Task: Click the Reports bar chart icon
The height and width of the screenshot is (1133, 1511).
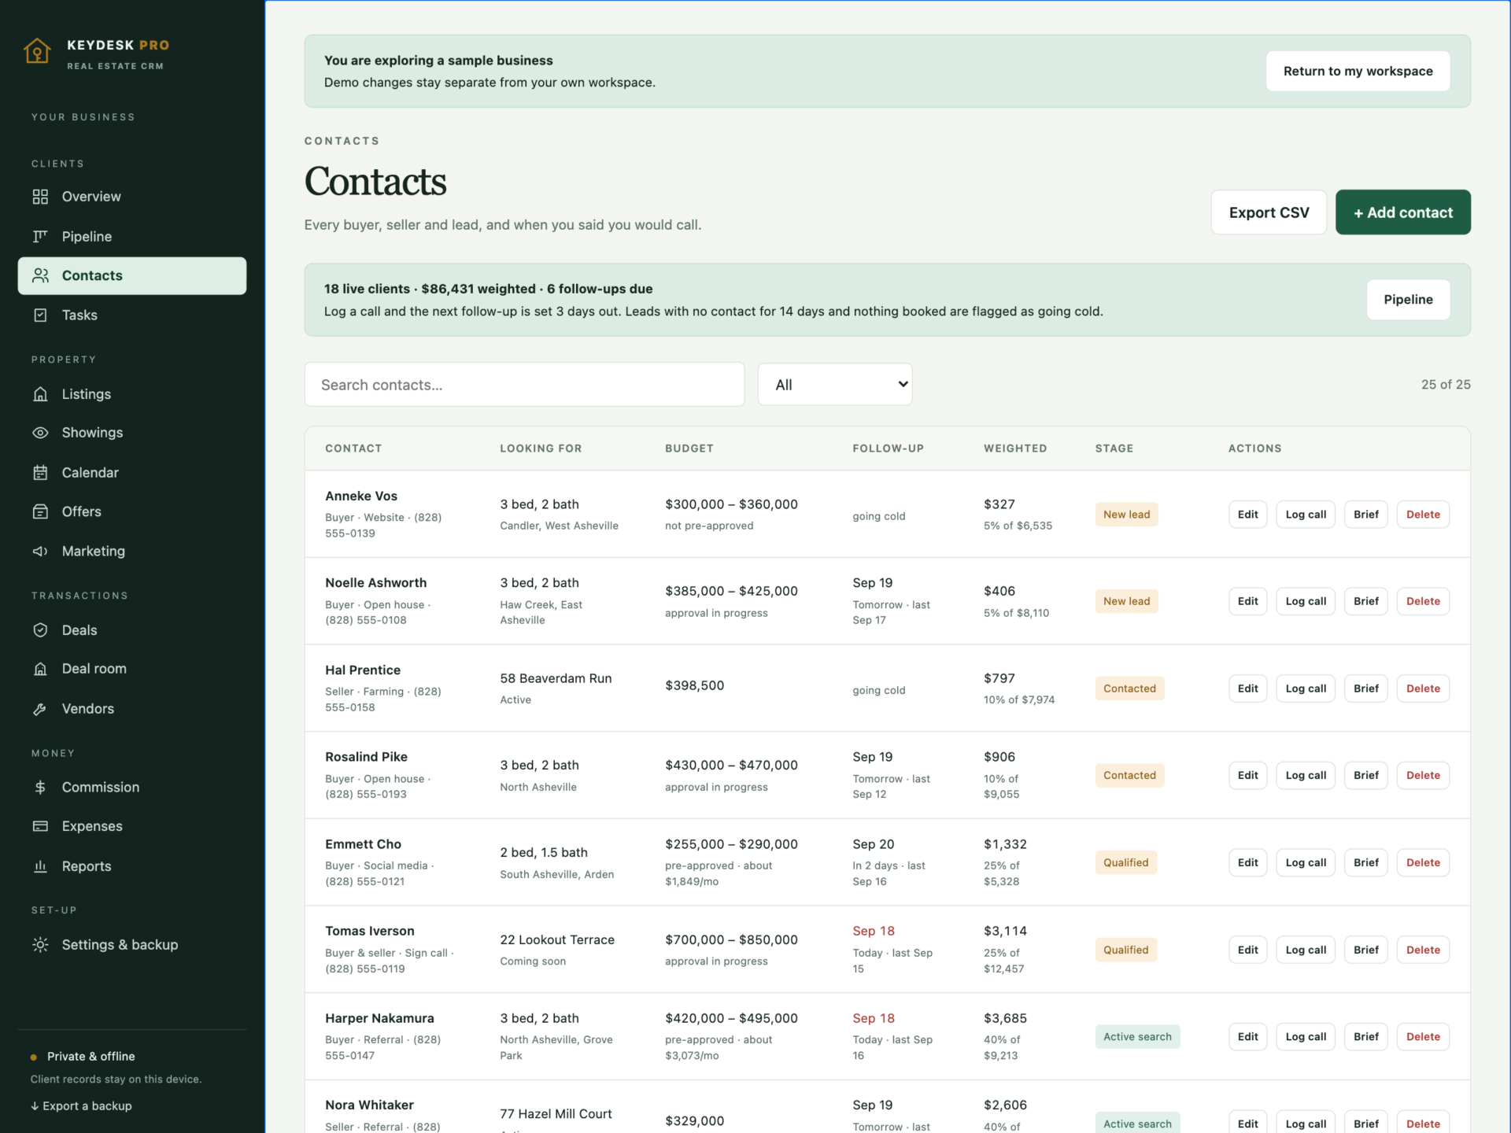Action: pos(40,866)
